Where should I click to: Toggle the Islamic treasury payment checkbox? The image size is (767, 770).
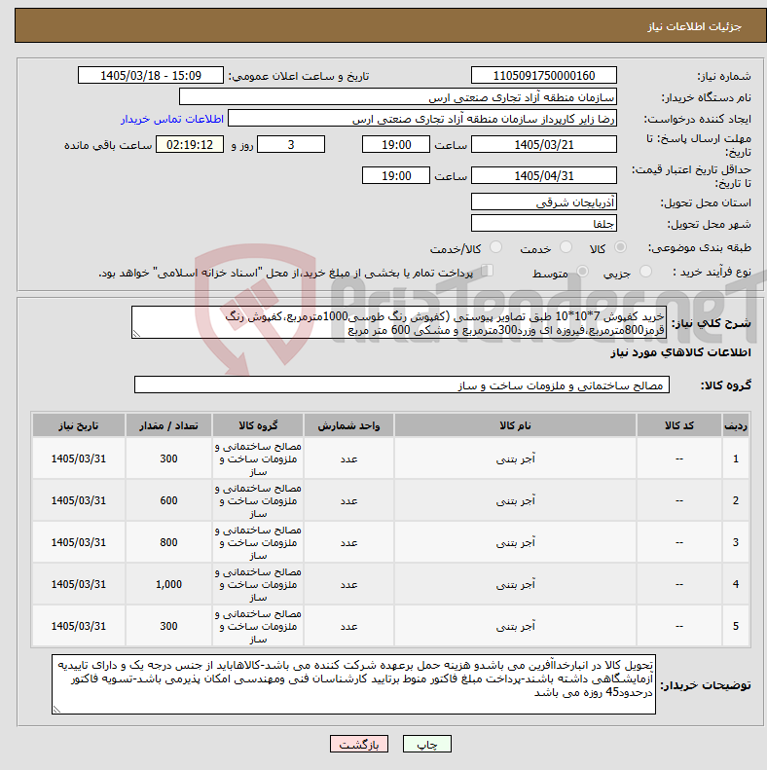point(487,270)
